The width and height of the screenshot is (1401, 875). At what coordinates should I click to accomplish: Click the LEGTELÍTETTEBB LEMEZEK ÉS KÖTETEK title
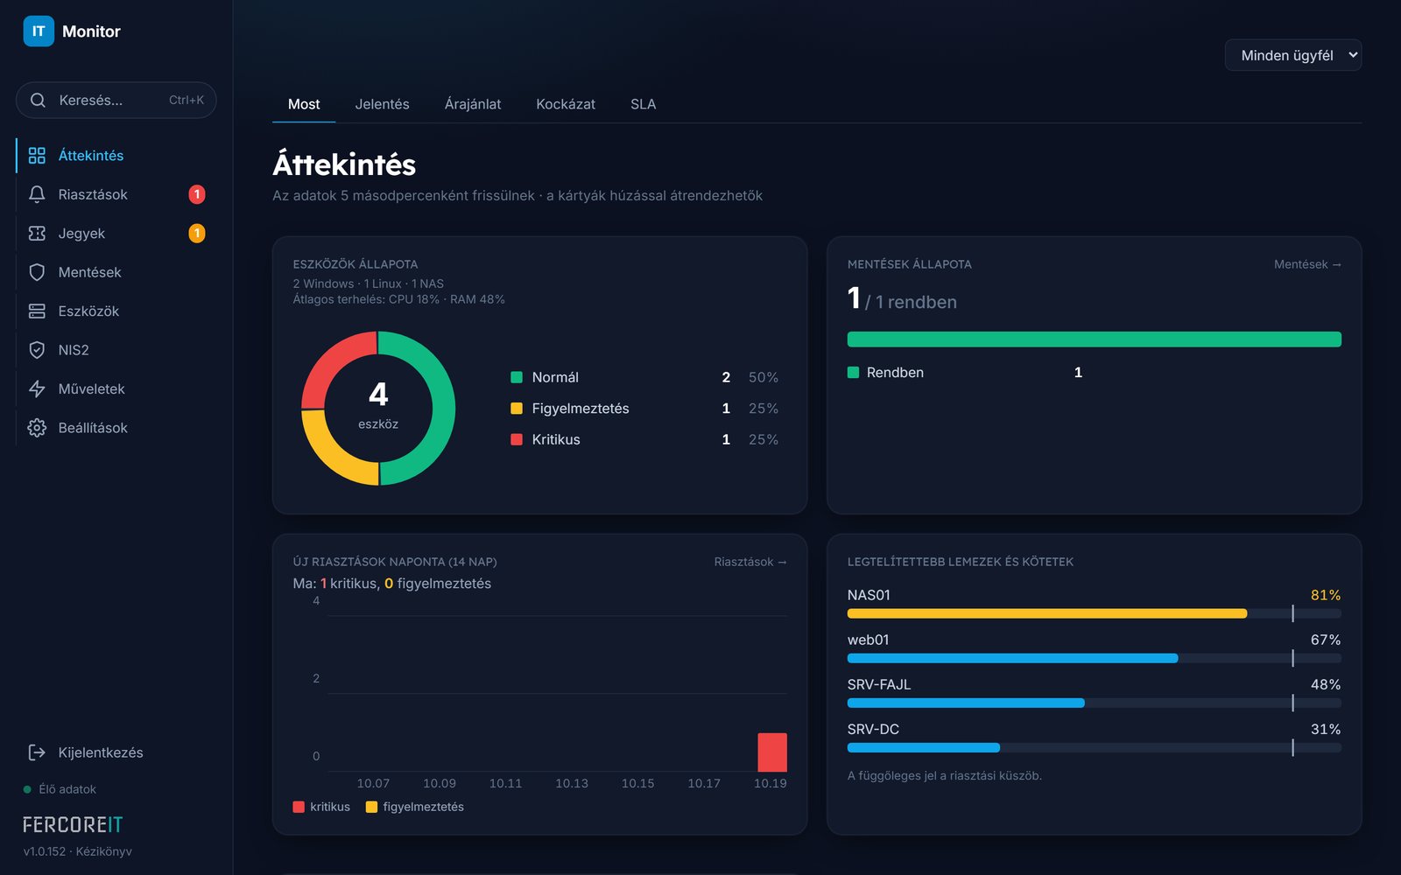pyautogui.click(x=961, y=562)
